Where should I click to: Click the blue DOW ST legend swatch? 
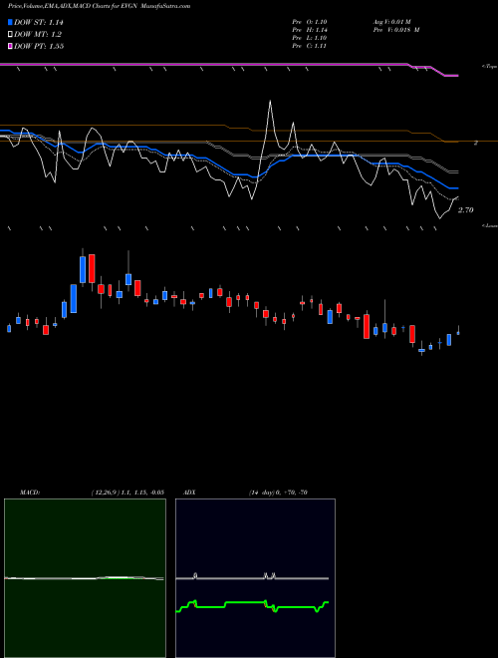pos(11,22)
